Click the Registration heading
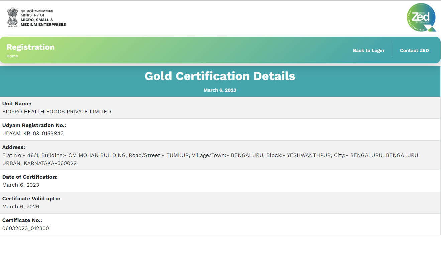441x266 pixels. pos(30,47)
